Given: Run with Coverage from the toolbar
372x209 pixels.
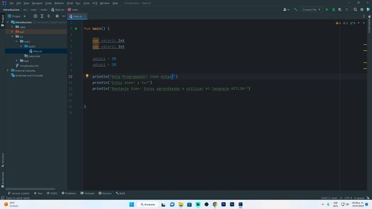Looking at the screenshot, I should point(340,10).
